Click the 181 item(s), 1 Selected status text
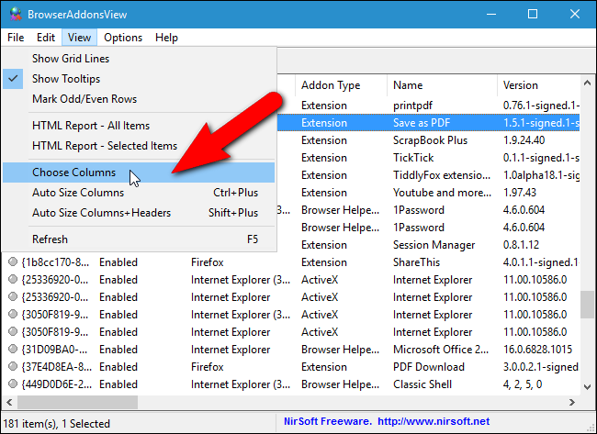Viewport: 597px width, 434px height. pyautogui.click(x=56, y=423)
